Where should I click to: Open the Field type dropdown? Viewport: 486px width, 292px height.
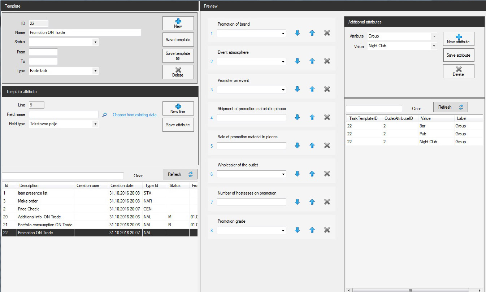pos(95,124)
